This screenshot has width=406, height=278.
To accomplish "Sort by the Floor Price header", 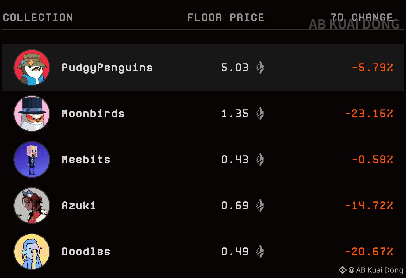I will click(226, 17).
